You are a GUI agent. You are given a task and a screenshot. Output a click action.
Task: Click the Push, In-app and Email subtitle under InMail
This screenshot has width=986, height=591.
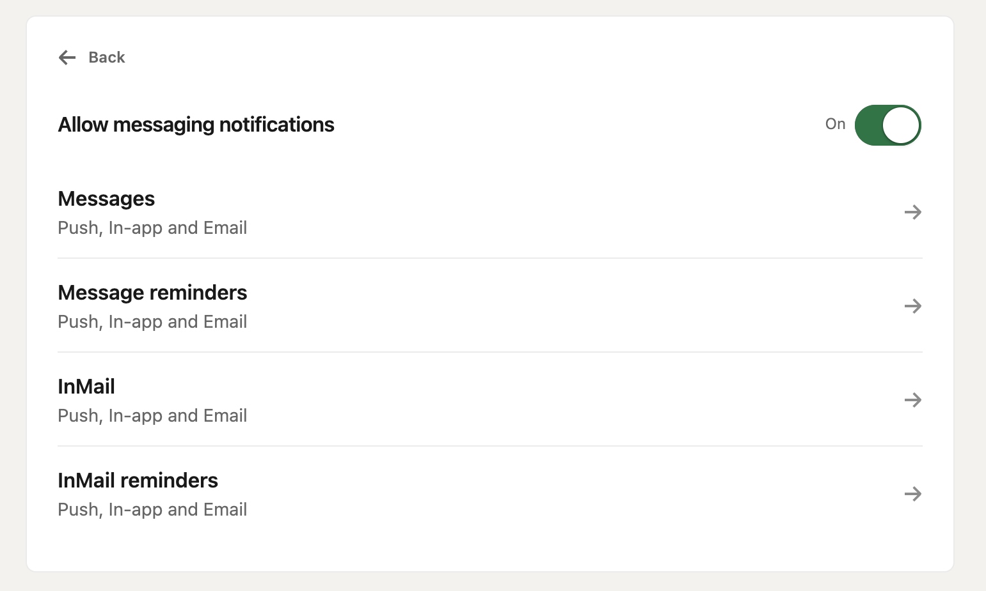152,415
